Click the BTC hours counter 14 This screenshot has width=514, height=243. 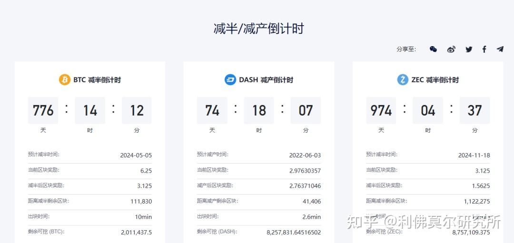[90, 110]
